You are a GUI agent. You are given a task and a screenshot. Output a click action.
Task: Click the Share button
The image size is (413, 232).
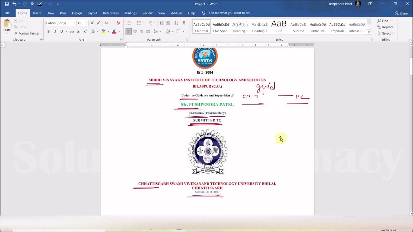click(x=401, y=13)
